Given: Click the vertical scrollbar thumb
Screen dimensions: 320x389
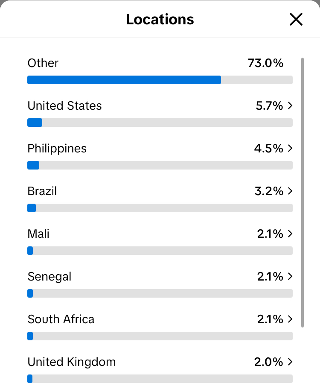Looking at the screenshot, I should tap(303, 192).
